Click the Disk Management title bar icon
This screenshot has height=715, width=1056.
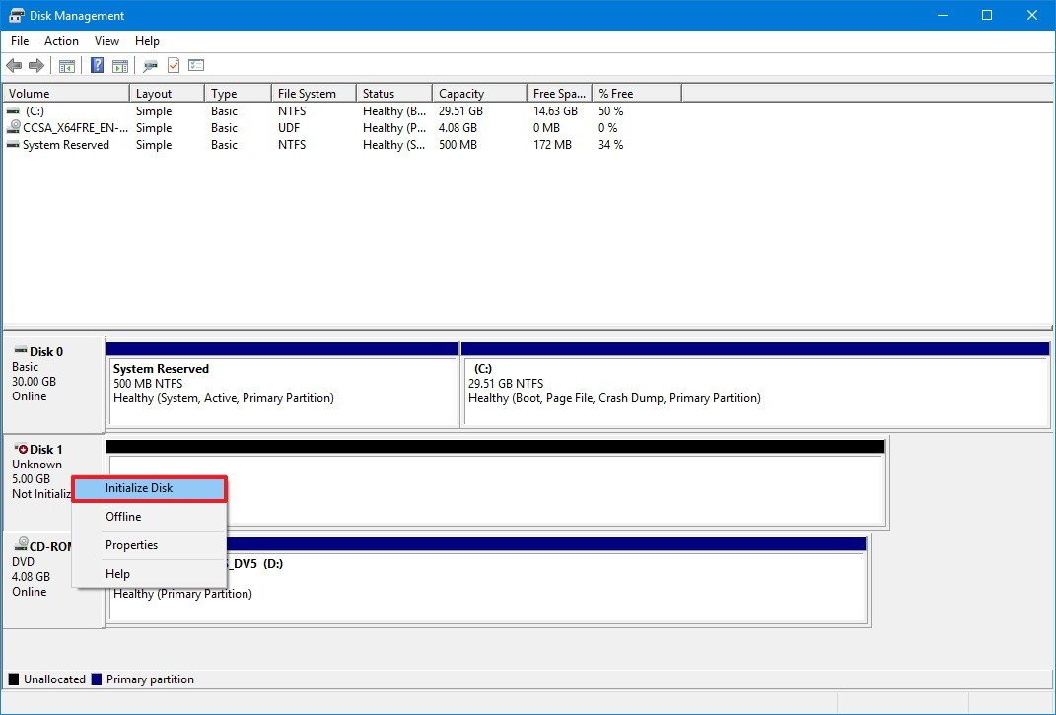pyautogui.click(x=16, y=15)
